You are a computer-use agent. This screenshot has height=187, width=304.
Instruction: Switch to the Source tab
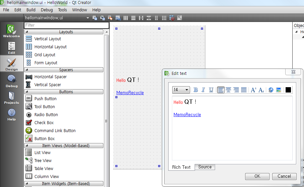(x=205, y=167)
